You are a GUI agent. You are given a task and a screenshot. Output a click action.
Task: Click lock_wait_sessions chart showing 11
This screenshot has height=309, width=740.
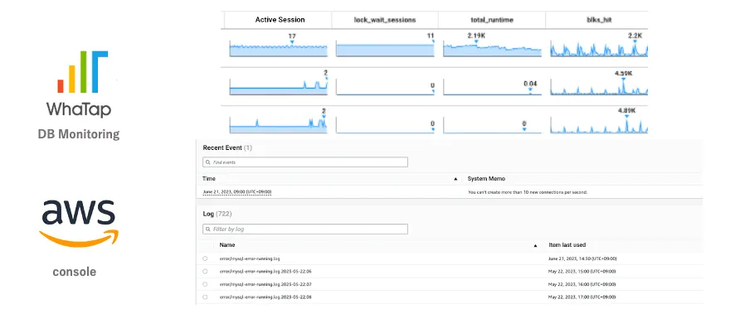tap(385, 49)
